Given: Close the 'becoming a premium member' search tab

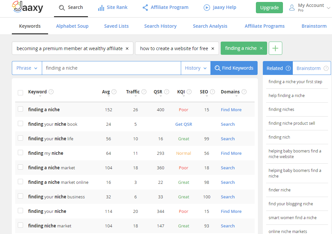Looking at the screenshot, I should pyautogui.click(x=127, y=49).
